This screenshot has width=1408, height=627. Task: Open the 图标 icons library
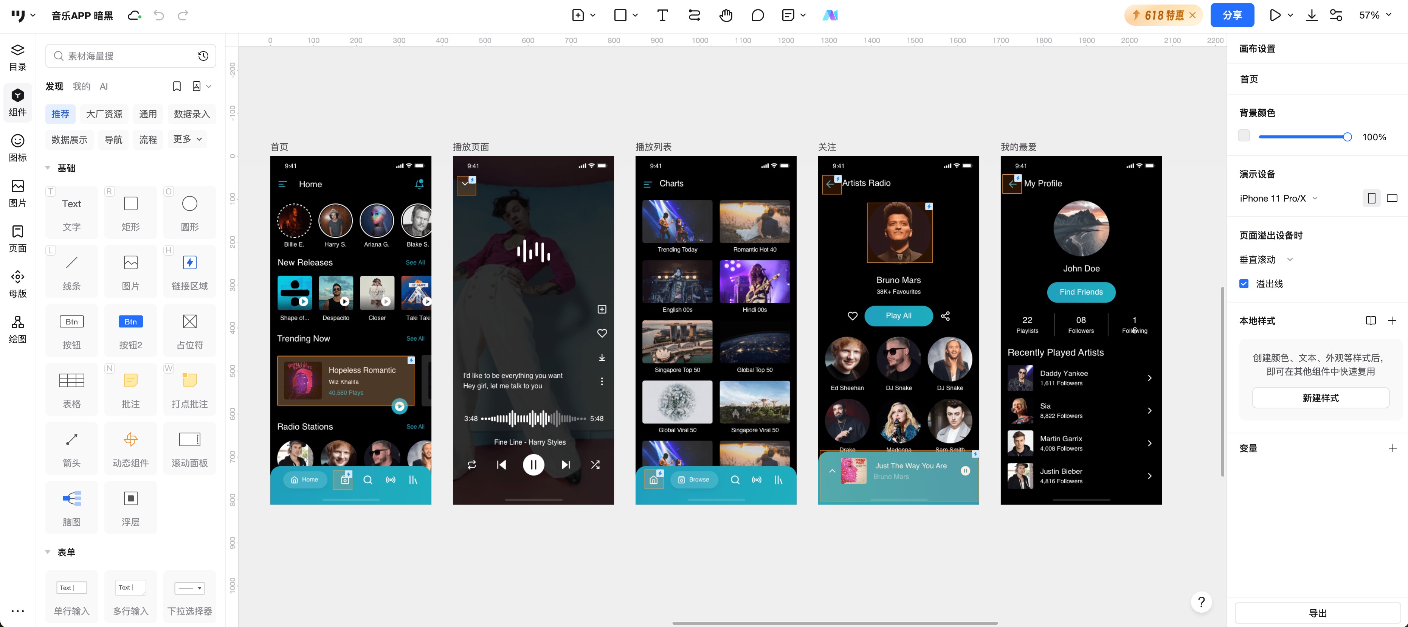(17, 148)
